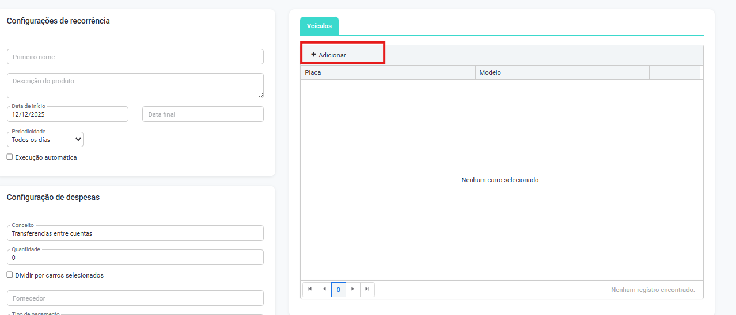Click the plus Adicionar button to add vehicle
This screenshot has height=315, width=736.
[329, 55]
